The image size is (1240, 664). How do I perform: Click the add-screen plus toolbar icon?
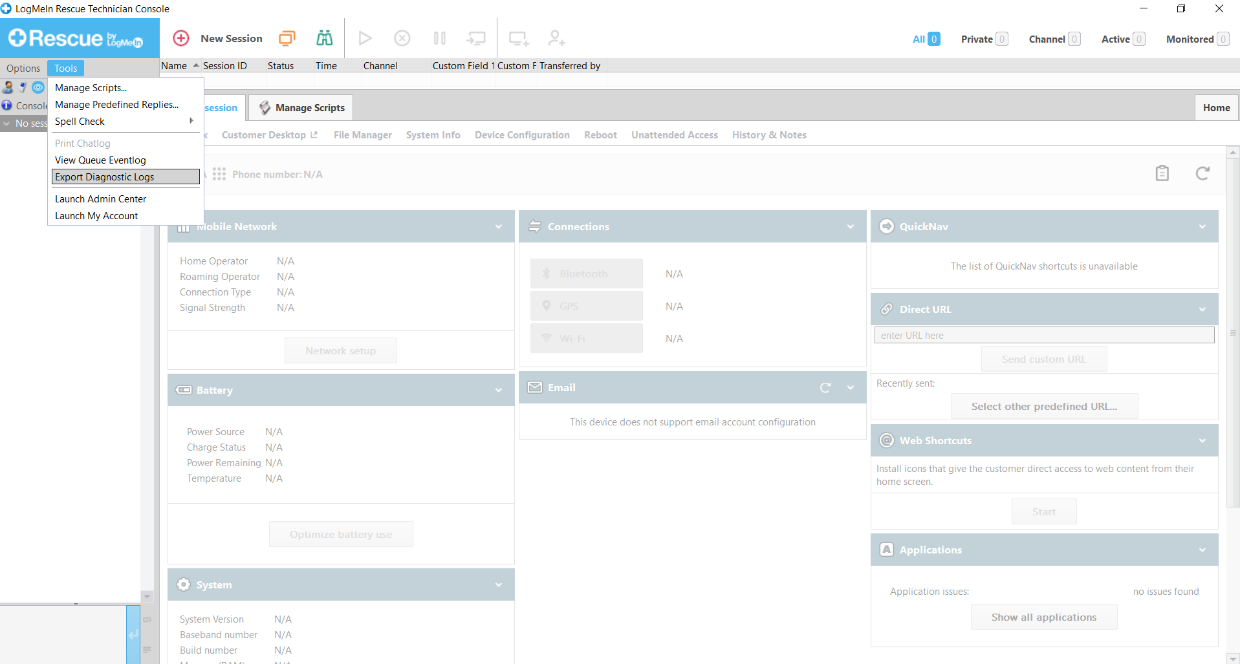coord(519,39)
